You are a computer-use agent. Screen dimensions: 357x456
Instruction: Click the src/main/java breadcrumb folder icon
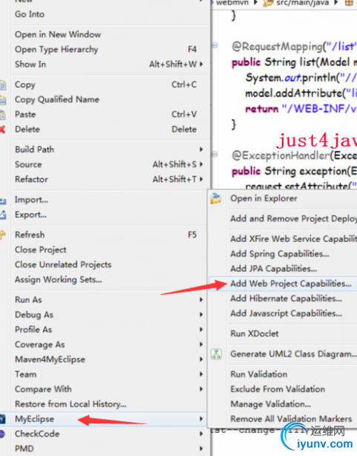tap(268, 3)
